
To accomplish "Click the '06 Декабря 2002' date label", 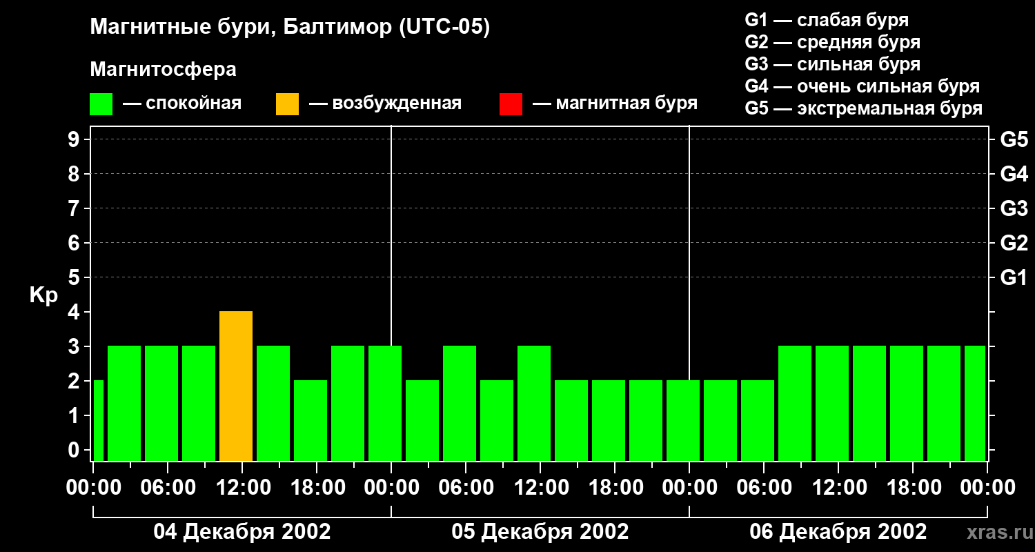I will pos(838,532).
